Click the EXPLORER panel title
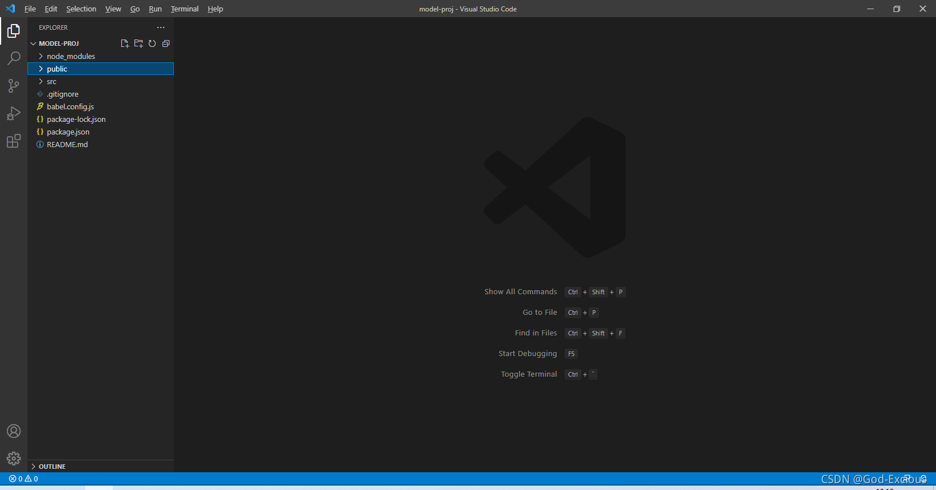Viewport: 936px width, 490px height. tap(53, 27)
